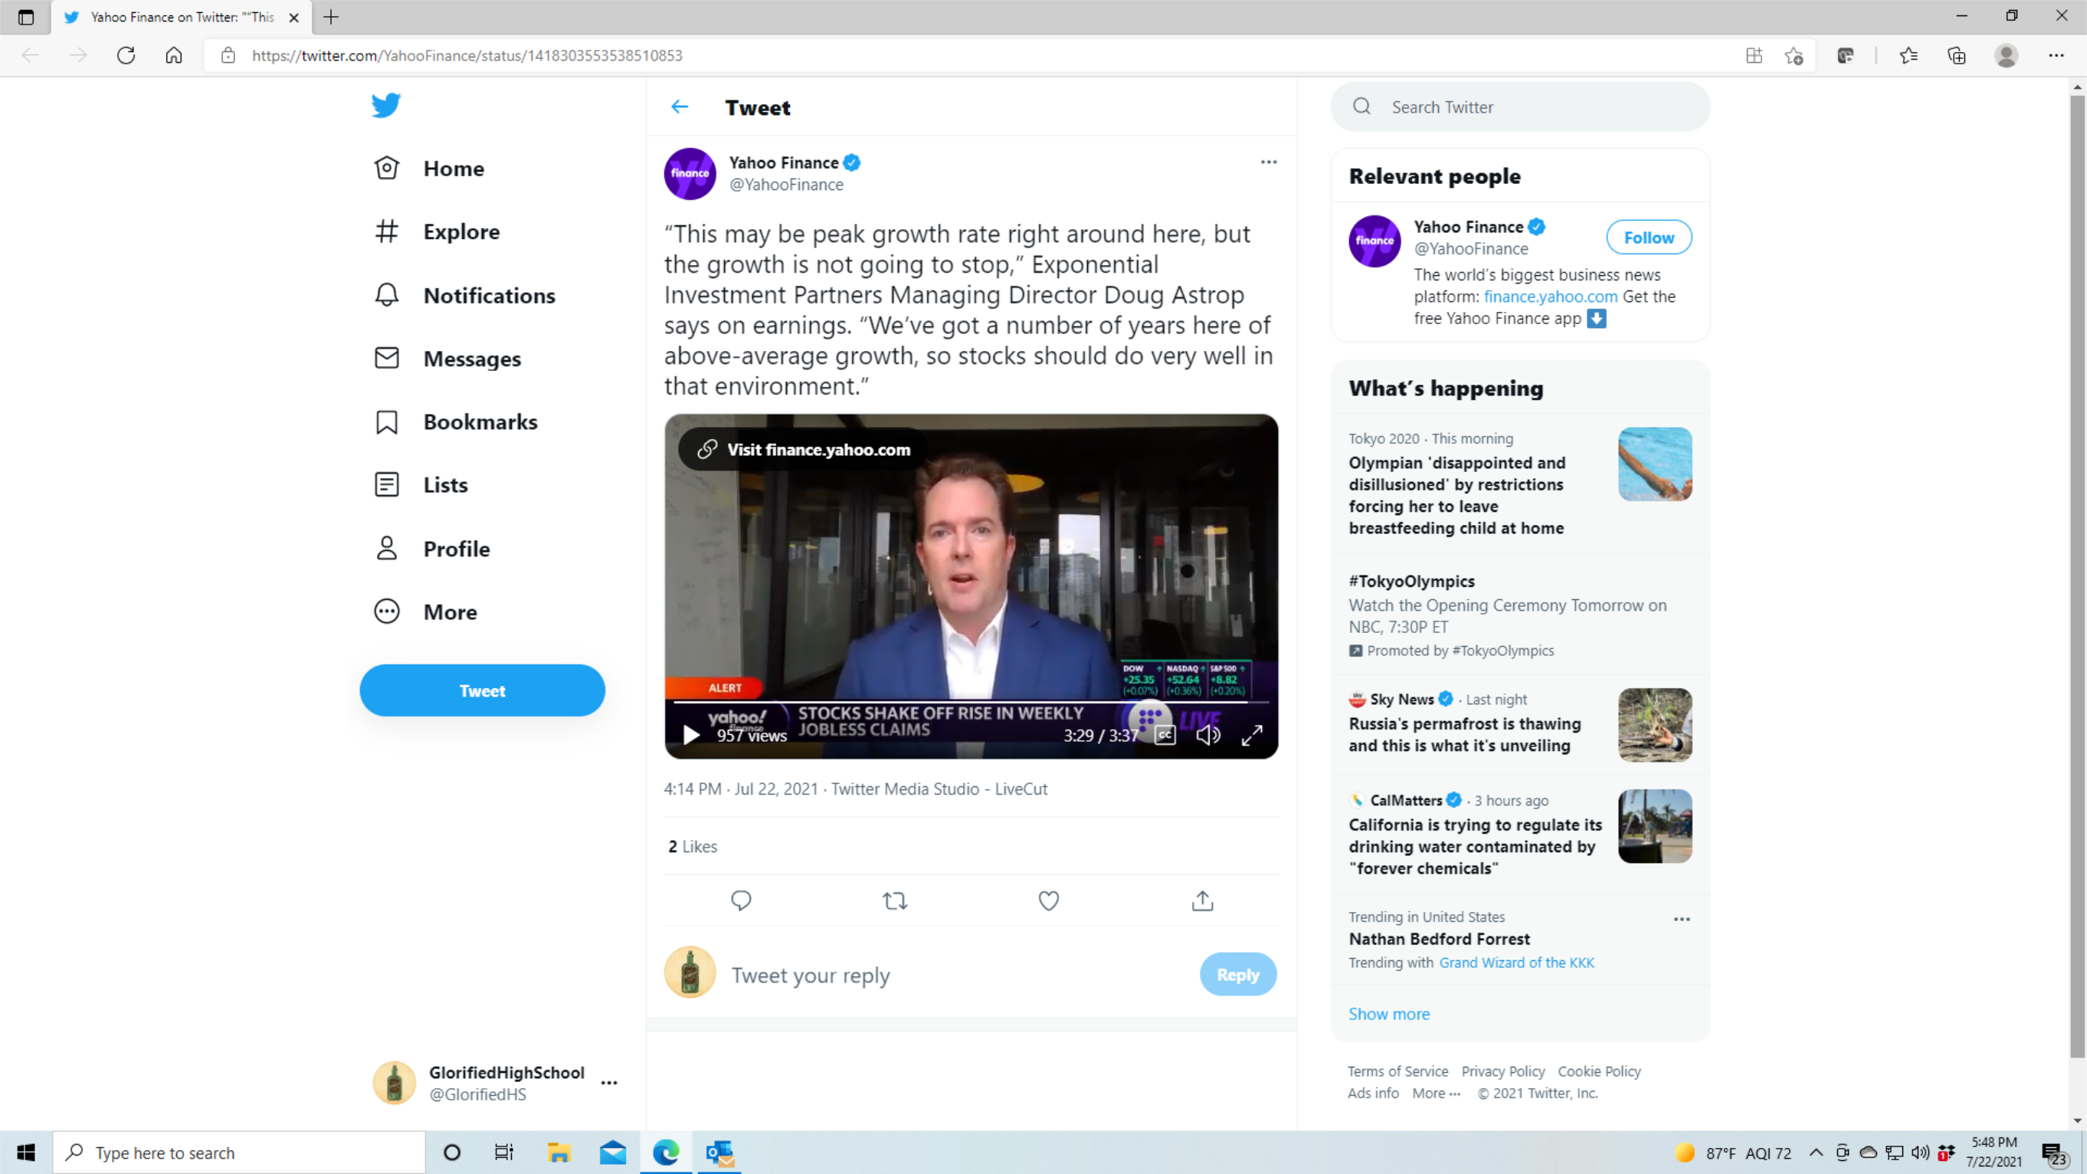Open Lists in the sidebar

[421, 485]
